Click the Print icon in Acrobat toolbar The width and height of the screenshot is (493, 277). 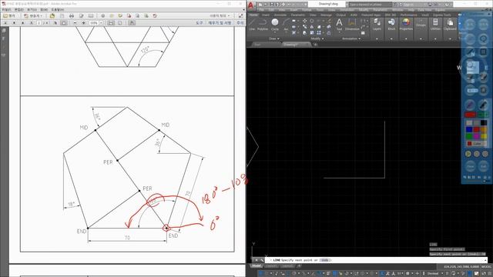72,15
